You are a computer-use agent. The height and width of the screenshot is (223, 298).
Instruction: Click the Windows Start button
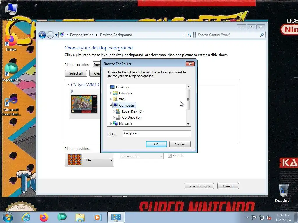click(8, 217)
